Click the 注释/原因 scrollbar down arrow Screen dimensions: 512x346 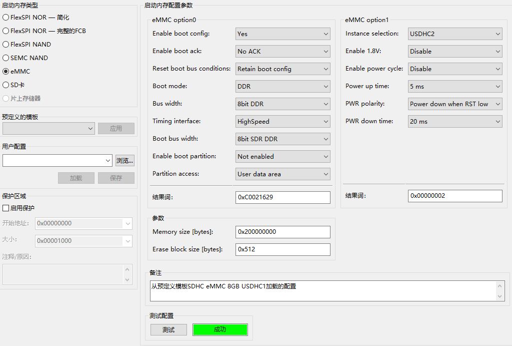point(127,280)
